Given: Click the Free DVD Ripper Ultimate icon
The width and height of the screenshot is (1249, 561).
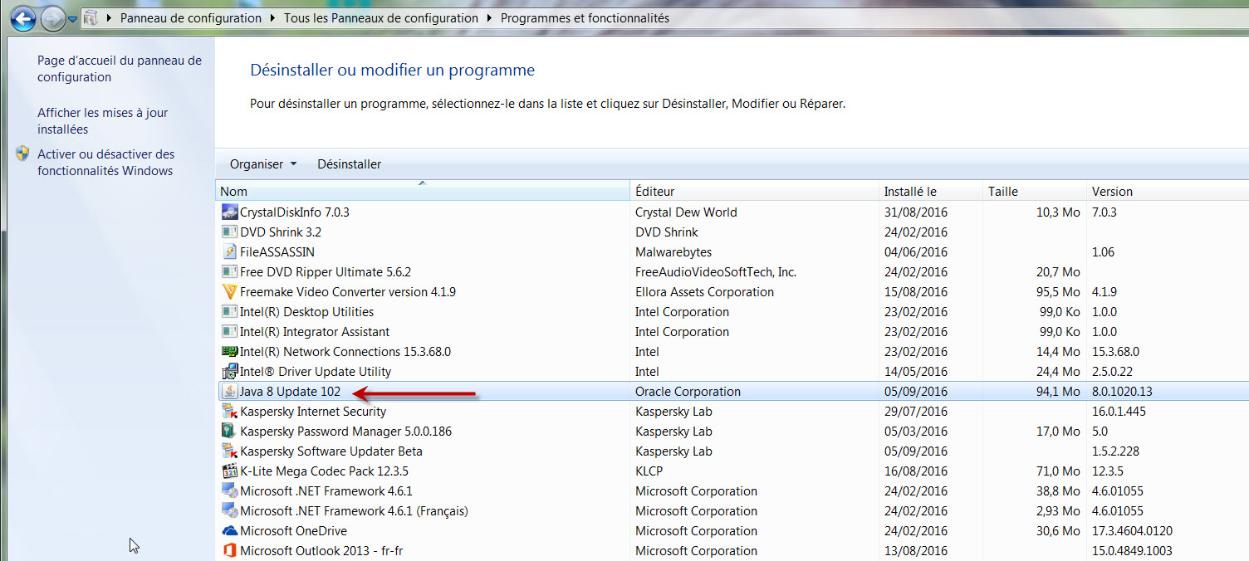Looking at the screenshot, I should click(x=230, y=271).
